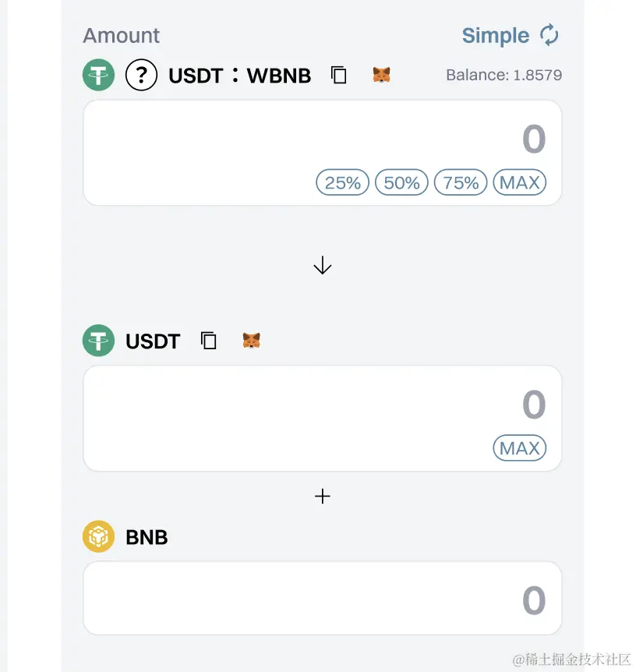
Task: Click the Tether logo beside USDT:WBNB pair
Action: click(x=98, y=76)
